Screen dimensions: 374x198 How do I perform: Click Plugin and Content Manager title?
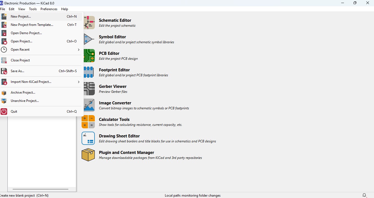pyautogui.click(x=127, y=153)
